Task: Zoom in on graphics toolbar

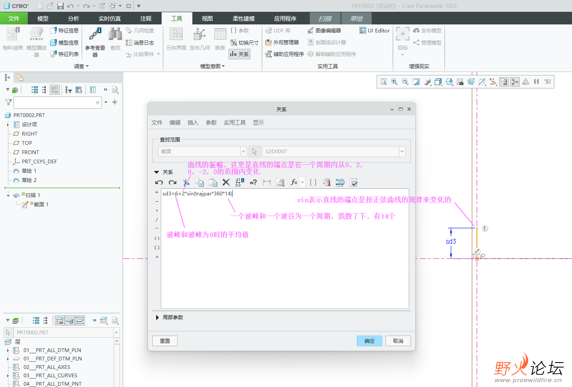Action: click(x=394, y=82)
